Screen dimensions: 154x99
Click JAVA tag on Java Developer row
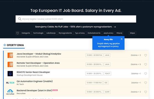[107, 55]
